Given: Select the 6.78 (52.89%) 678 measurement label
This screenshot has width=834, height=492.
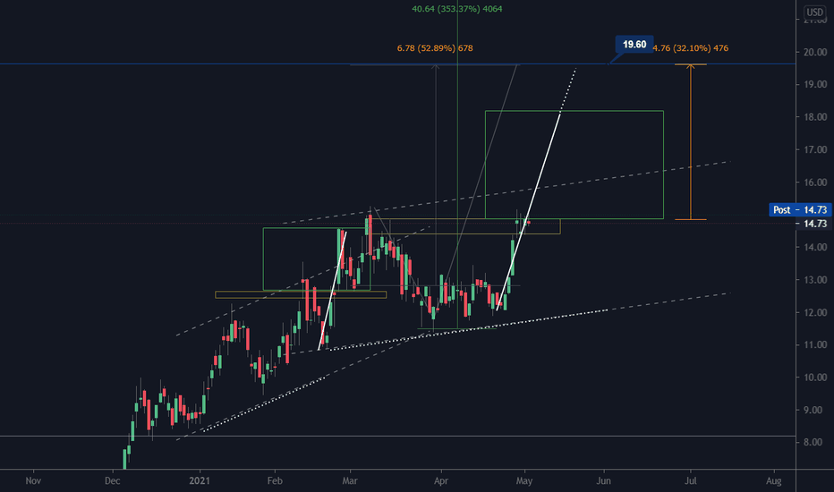Looking at the screenshot, I should point(435,48).
